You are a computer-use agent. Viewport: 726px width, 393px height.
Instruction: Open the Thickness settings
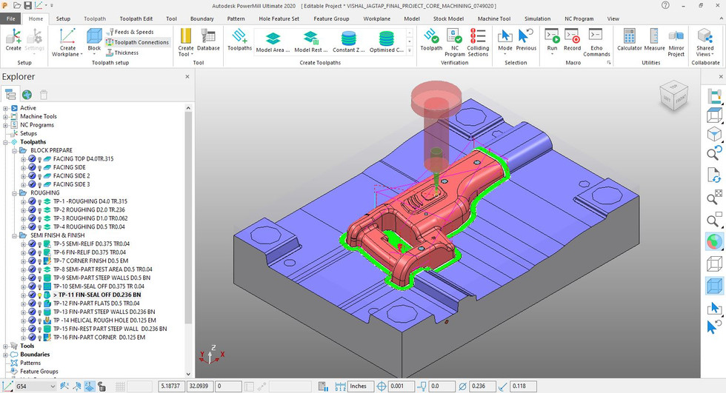(x=122, y=53)
